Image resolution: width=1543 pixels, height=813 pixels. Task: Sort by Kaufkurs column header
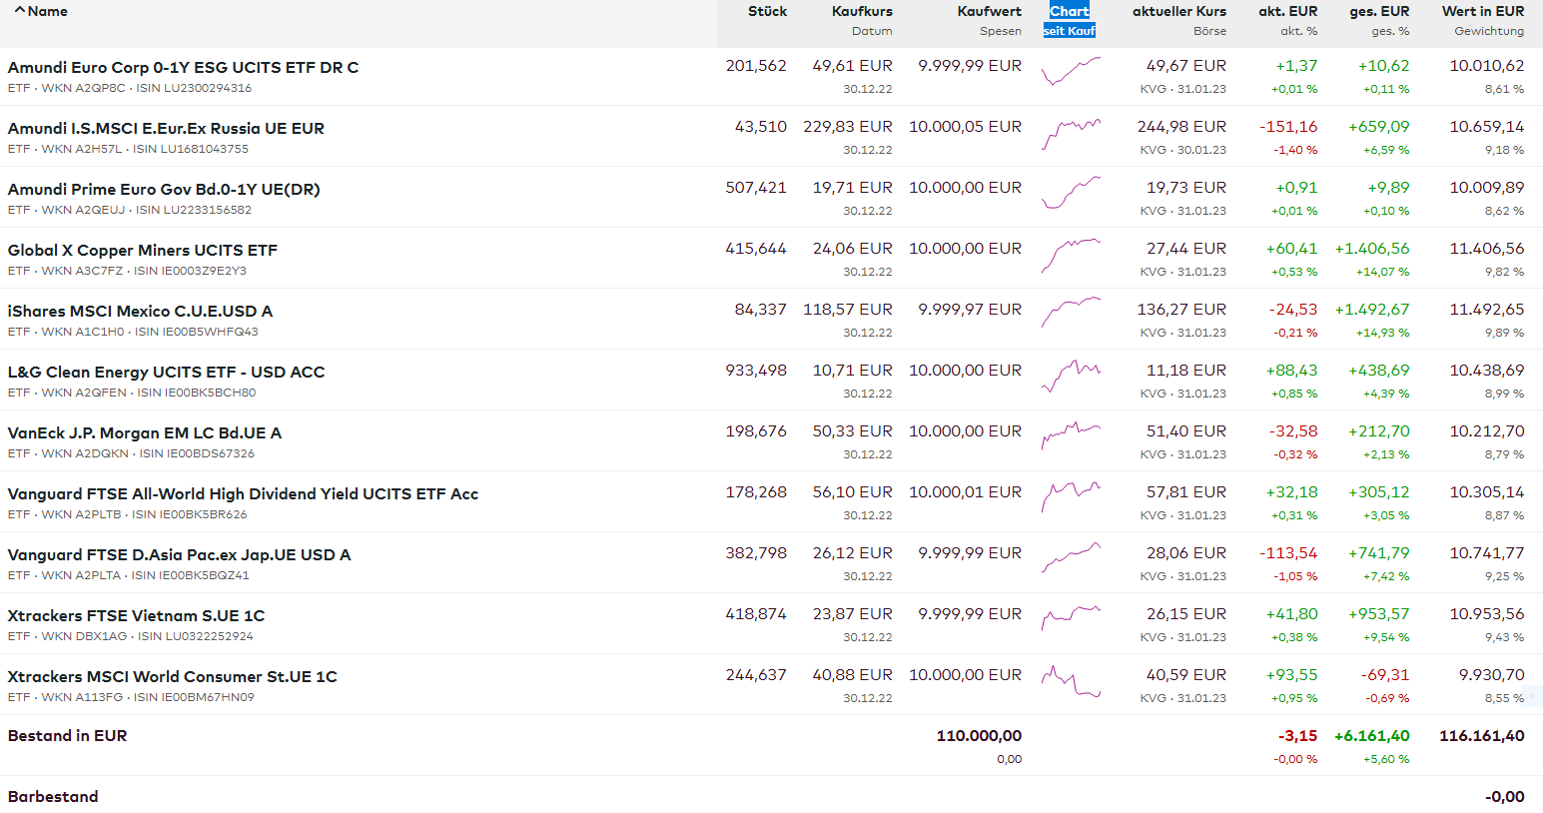click(x=862, y=11)
